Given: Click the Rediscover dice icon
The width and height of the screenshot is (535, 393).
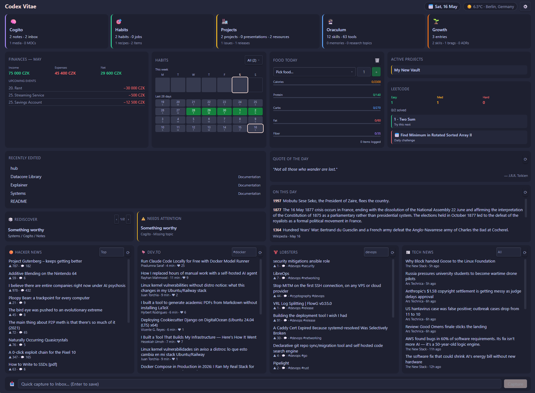Looking at the screenshot, I should point(11,219).
